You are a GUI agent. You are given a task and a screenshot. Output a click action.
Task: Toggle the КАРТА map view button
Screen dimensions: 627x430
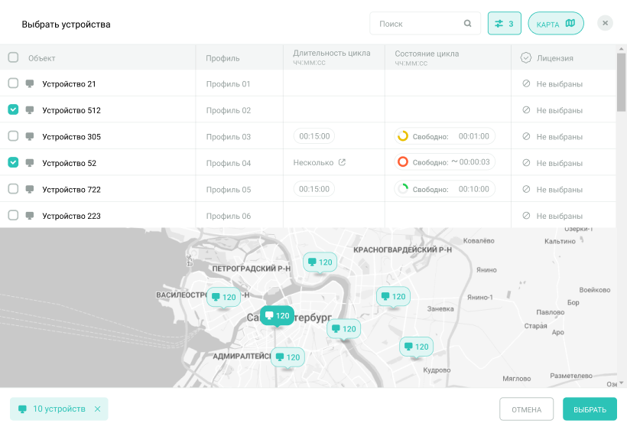click(556, 24)
